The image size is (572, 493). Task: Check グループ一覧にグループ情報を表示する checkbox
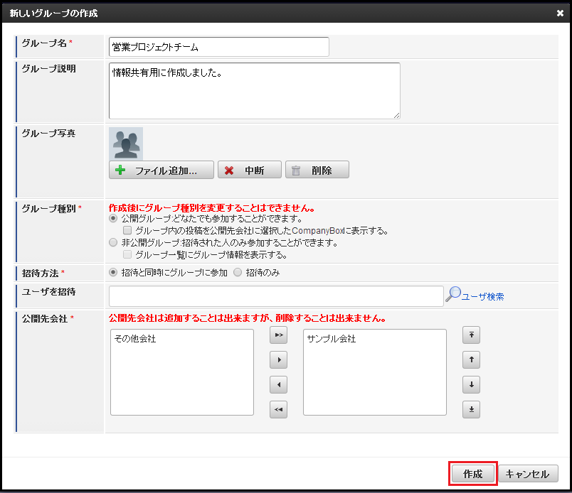(127, 254)
